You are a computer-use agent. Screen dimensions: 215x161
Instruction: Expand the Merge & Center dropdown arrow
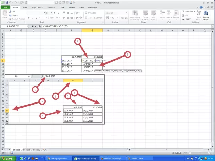[103, 18]
